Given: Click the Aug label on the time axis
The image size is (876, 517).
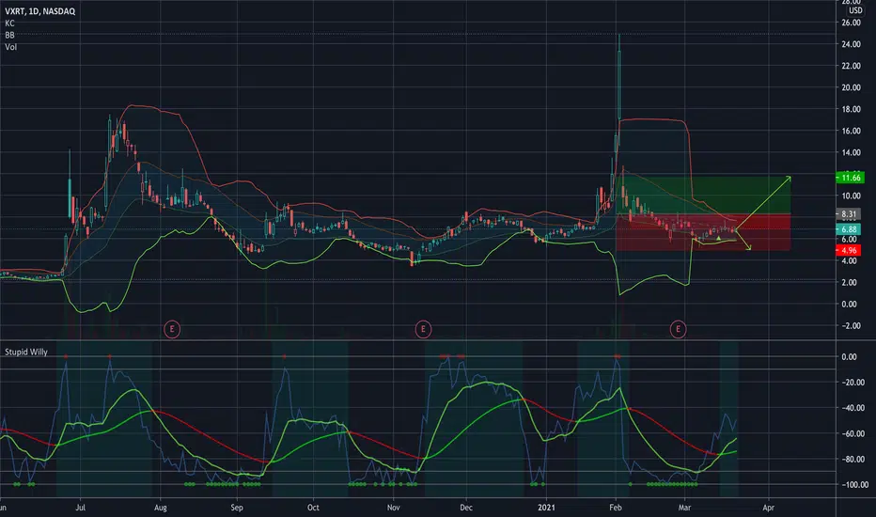Looking at the screenshot, I should [x=161, y=508].
